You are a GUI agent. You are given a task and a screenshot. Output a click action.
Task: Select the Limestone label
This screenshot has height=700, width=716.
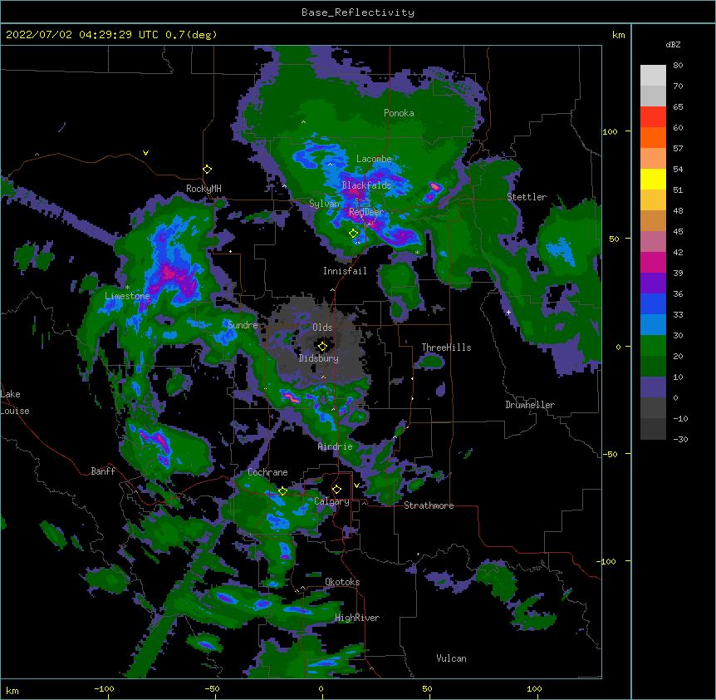pos(127,296)
